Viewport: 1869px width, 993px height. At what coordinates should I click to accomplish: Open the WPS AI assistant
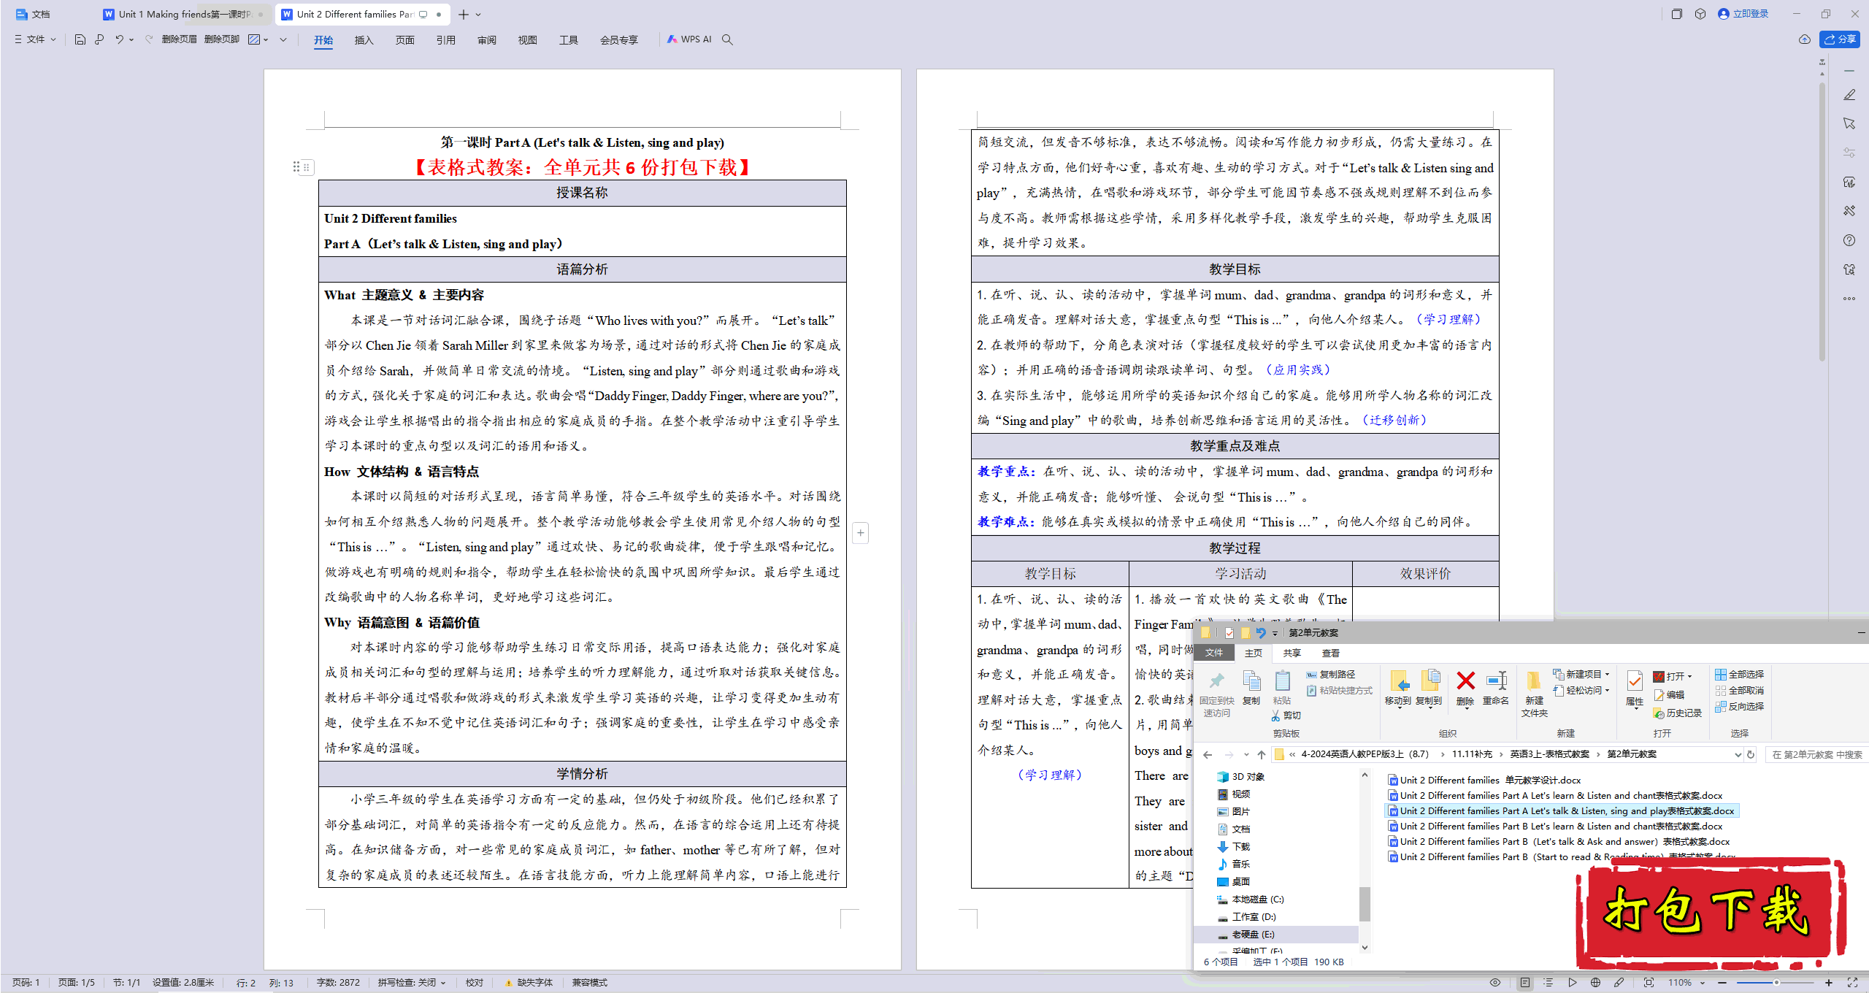click(x=689, y=39)
